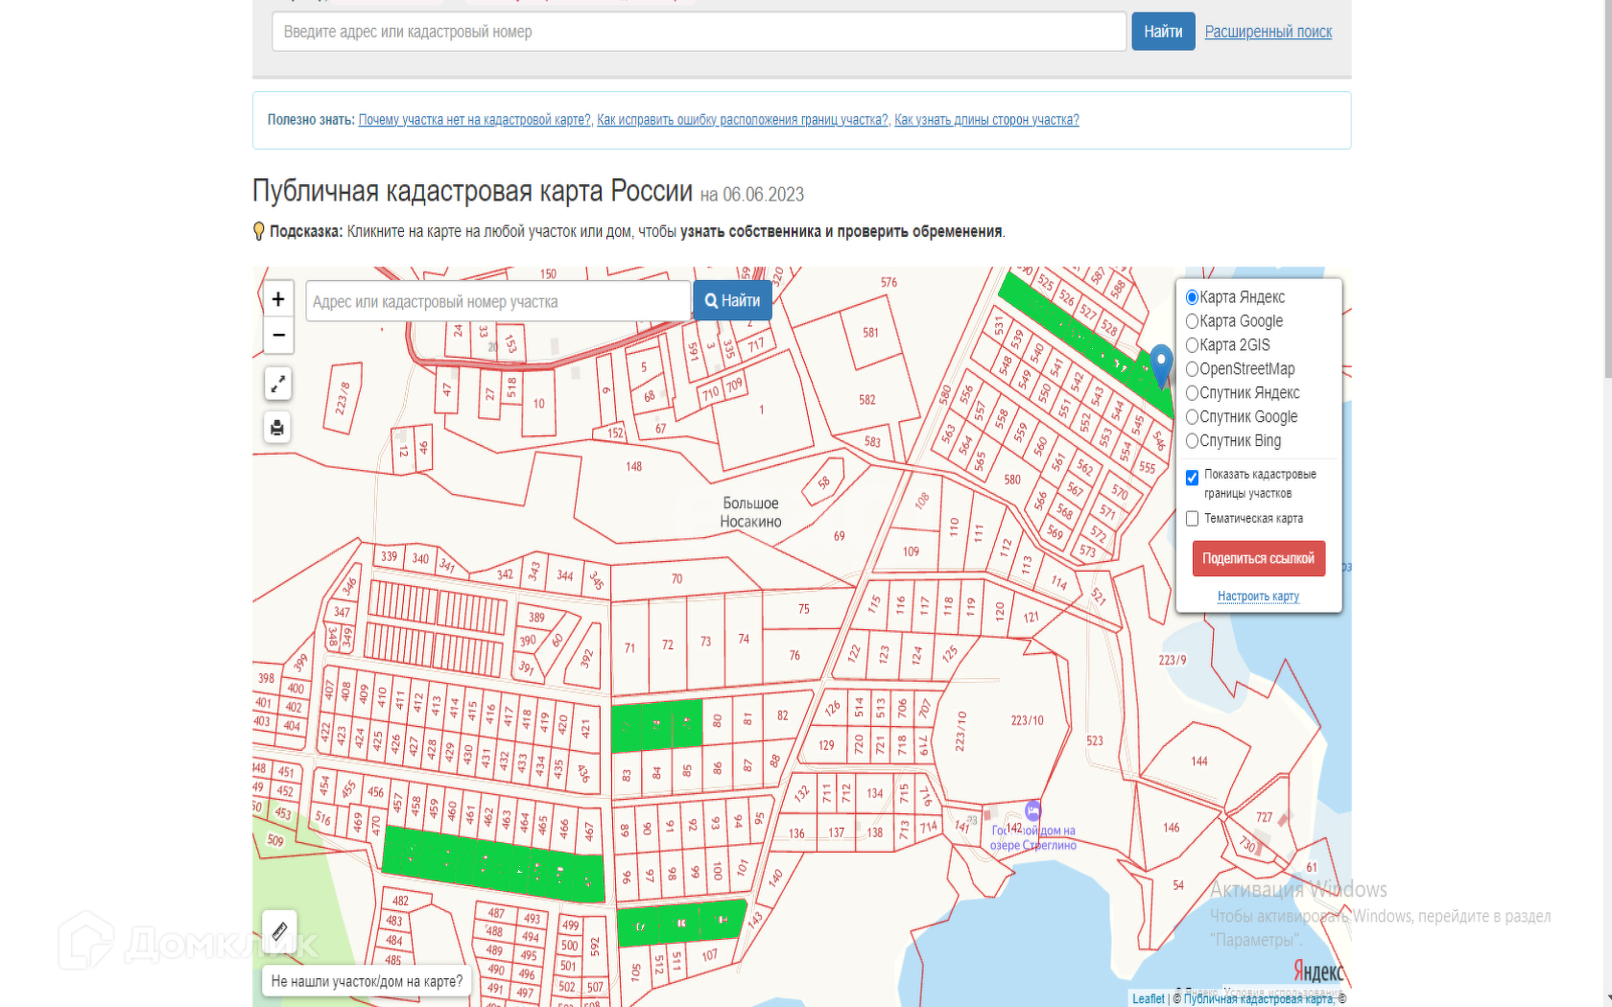The image size is (1612, 1007).
Task: Click the blue location pin marker
Action: (x=1161, y=366)
